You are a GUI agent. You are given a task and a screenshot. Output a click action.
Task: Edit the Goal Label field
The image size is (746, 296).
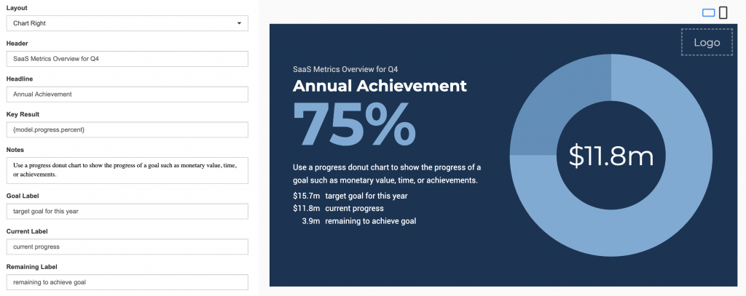127,212
